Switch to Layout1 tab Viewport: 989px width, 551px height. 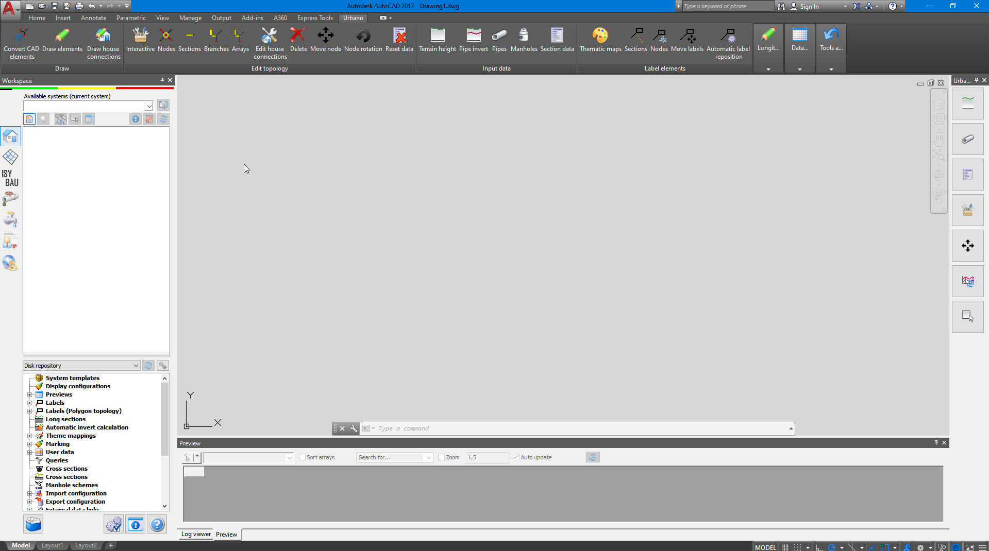52,545
